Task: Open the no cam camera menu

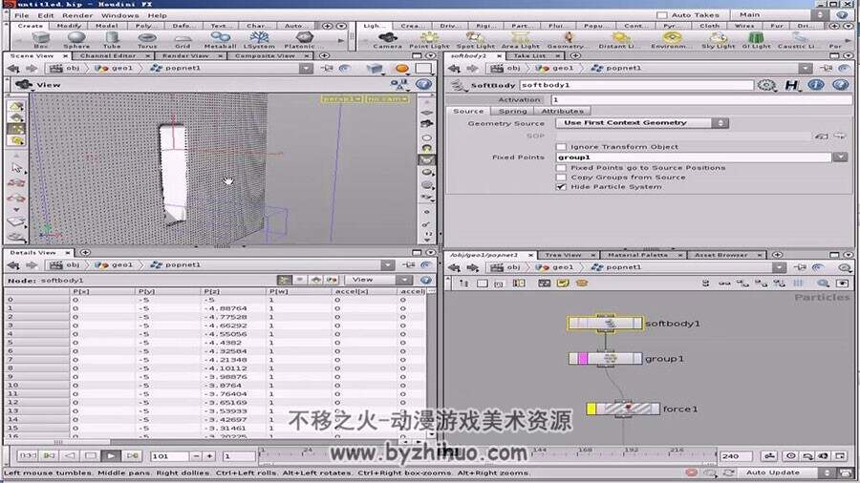Action: [387, 98]
